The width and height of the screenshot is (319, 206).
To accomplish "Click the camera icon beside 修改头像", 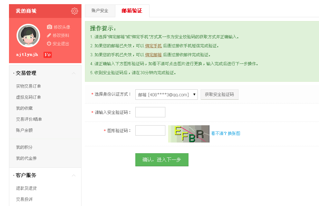I will coord(49,27).
